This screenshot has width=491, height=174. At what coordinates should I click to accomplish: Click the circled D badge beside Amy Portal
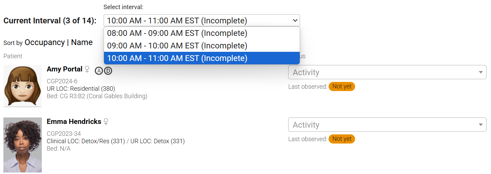pyautogui.click(x=108, y=71)
